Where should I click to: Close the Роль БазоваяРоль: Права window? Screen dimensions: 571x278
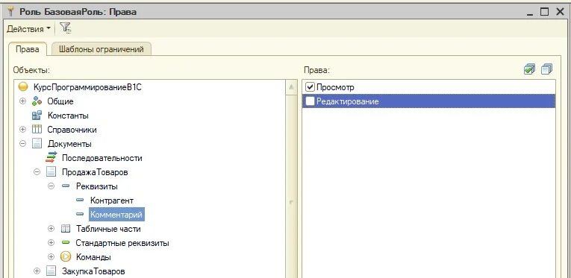[560, 12]
